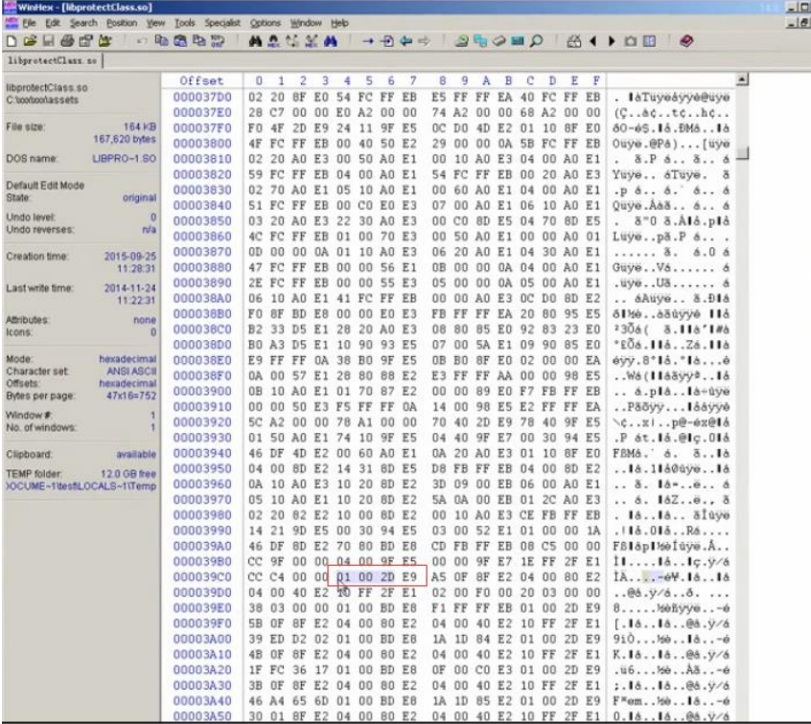Click the Offset column header
811x724 pixels.
(201, 80)
